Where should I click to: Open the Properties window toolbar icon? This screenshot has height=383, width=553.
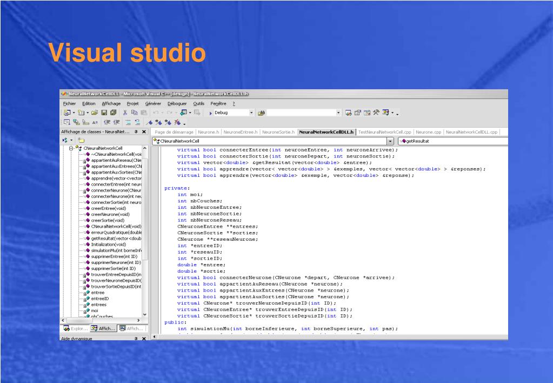(x=358, y=113)
